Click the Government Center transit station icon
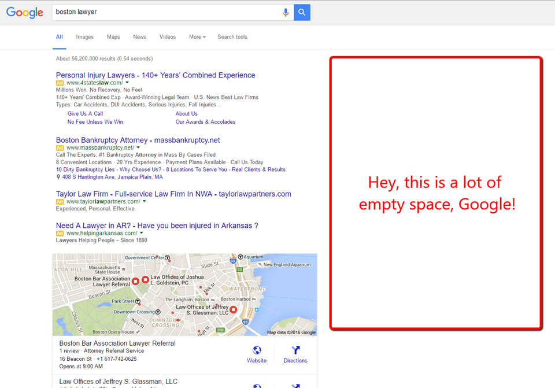 click(168, 258)
